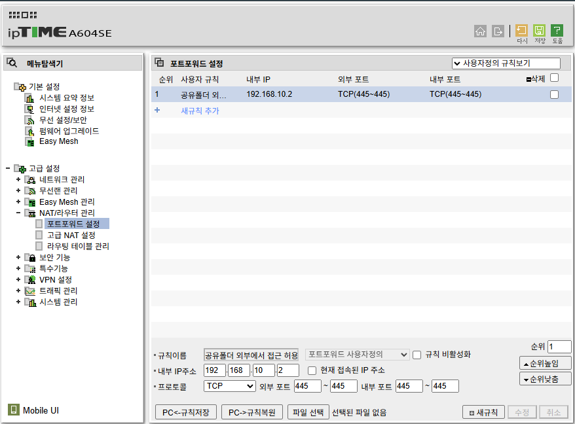The image size is (575, 424).
Task: Click the plus icon beside 새규칙 추가
Action: [x=157, y=110]
